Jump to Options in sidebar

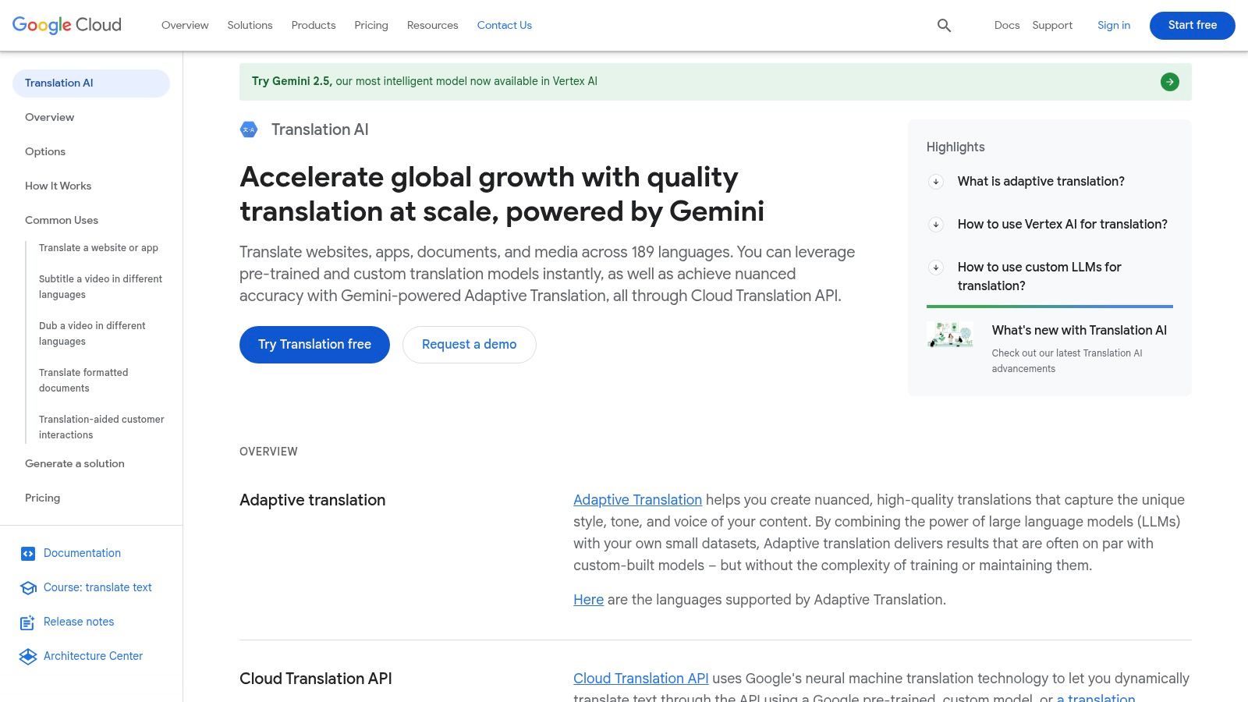click(x=45, y=151)
